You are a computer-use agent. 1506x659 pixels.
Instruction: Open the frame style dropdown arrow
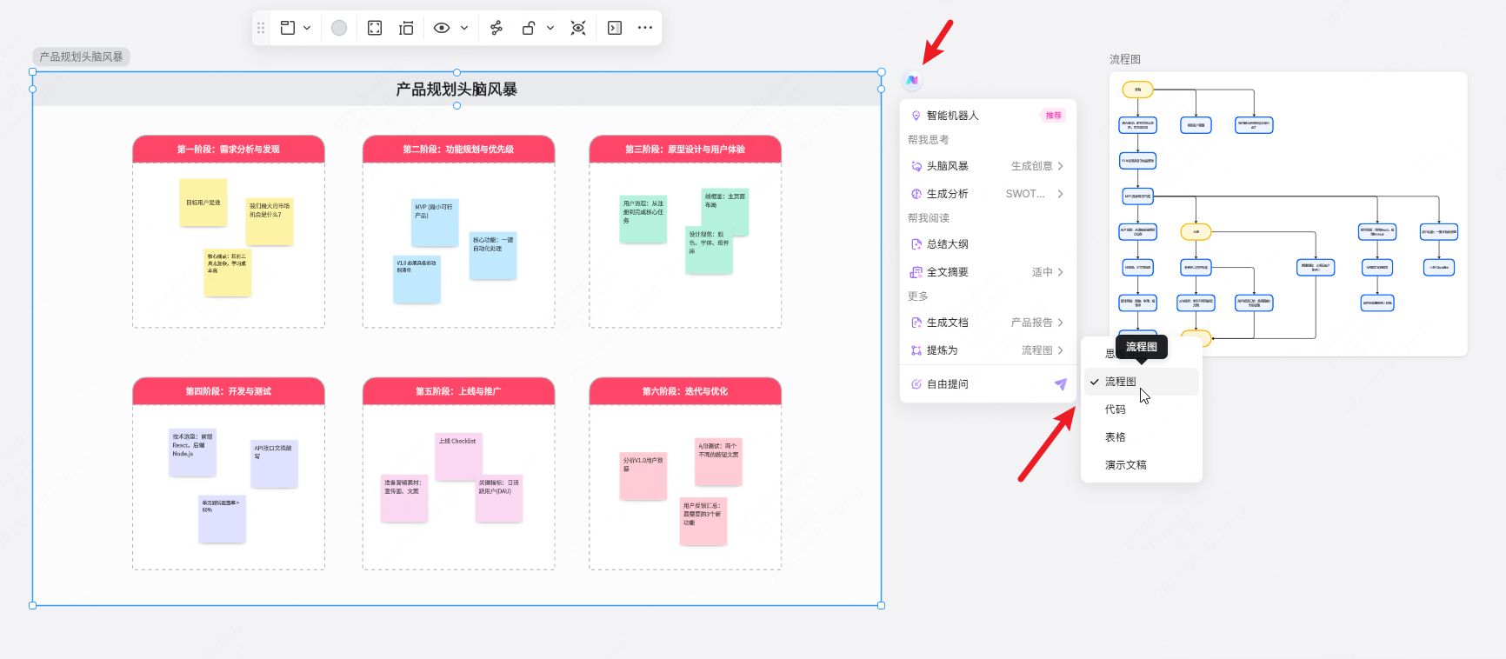click(x=307, y=28)
